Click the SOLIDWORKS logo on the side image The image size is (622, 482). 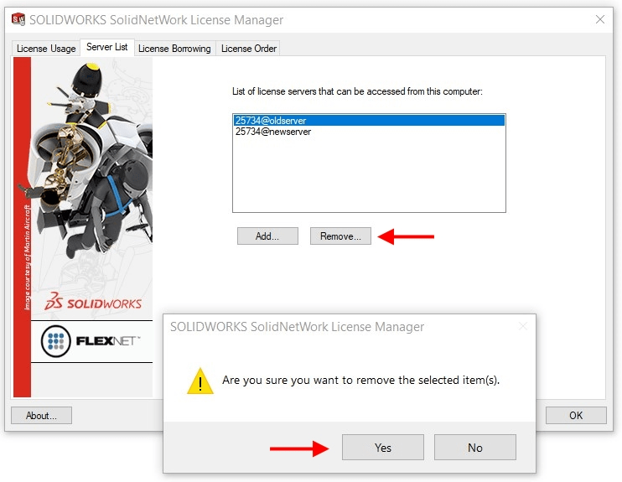pyautogui.click(x=93, y=302)
